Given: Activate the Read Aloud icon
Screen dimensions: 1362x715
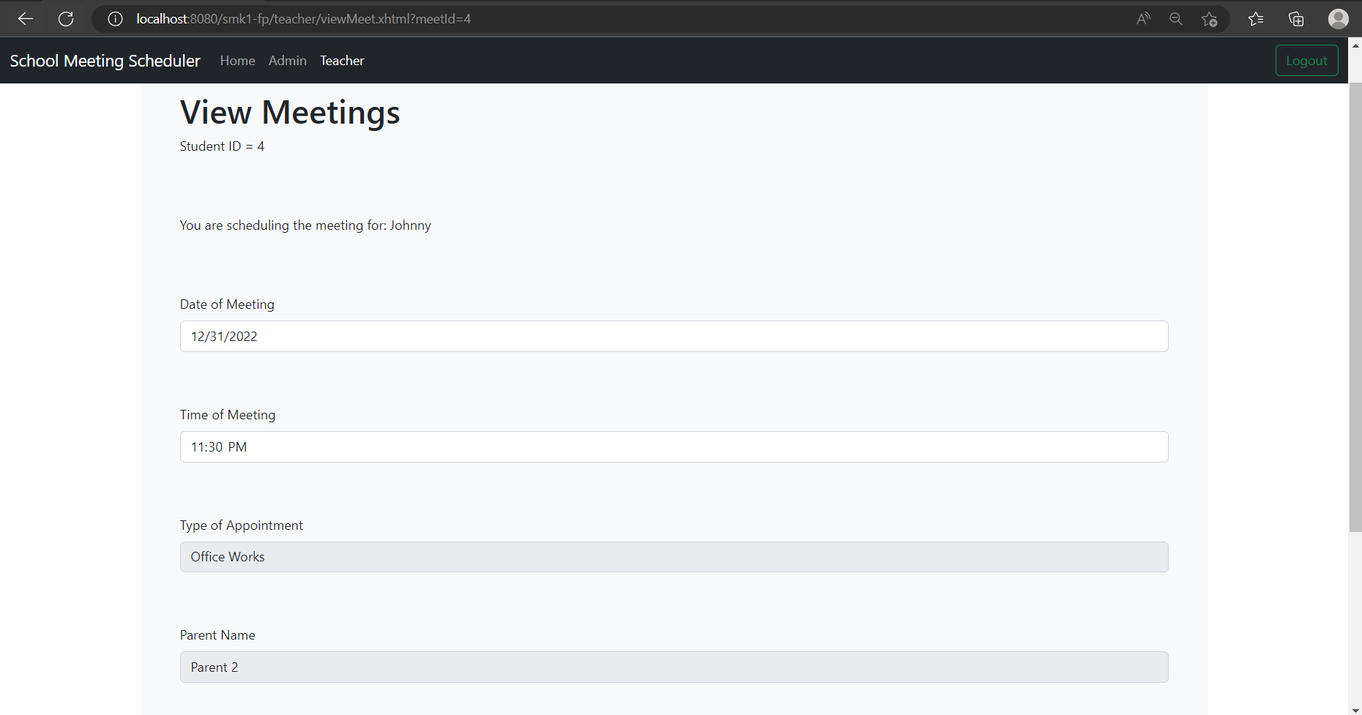Looking at the screenshot, I should tap(1143, 18).
